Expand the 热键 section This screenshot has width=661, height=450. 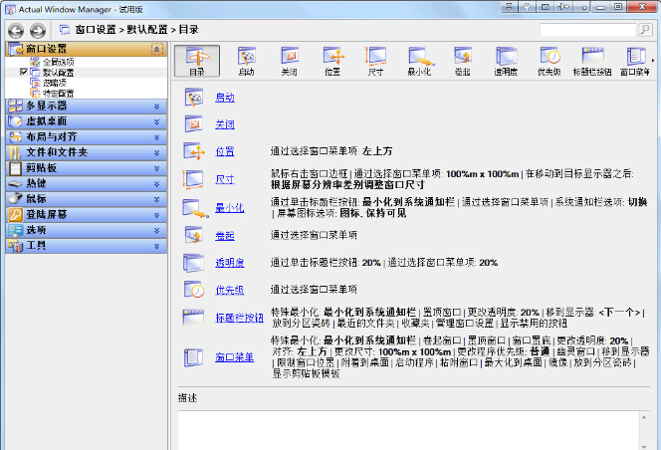87,183
